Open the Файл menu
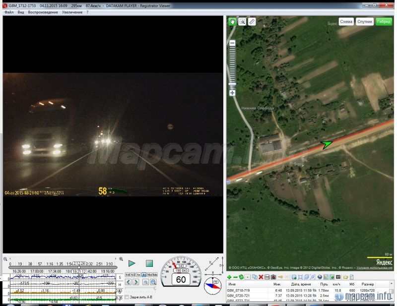The height and width of the screenshot is (306, 397). [9, 12]
